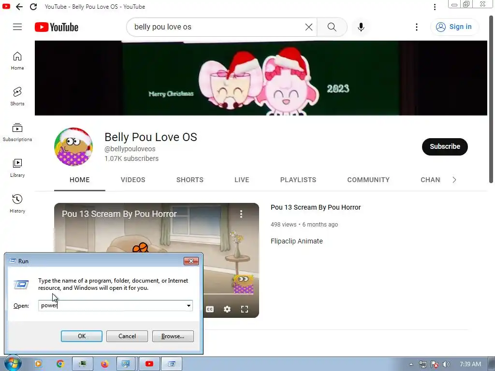This screenshot has width=495, height=371.
Task: Open the browser three-dot menu in the title bar
Action: (435, 7)
